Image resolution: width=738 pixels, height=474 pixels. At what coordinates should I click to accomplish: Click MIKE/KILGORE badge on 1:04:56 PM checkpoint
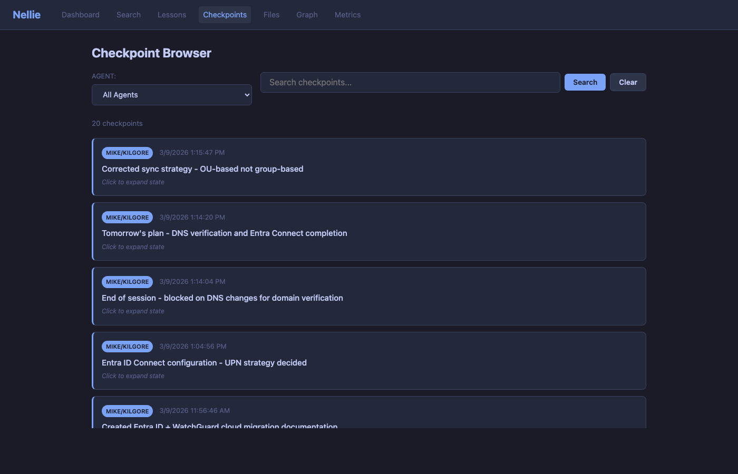click(127, 347)
